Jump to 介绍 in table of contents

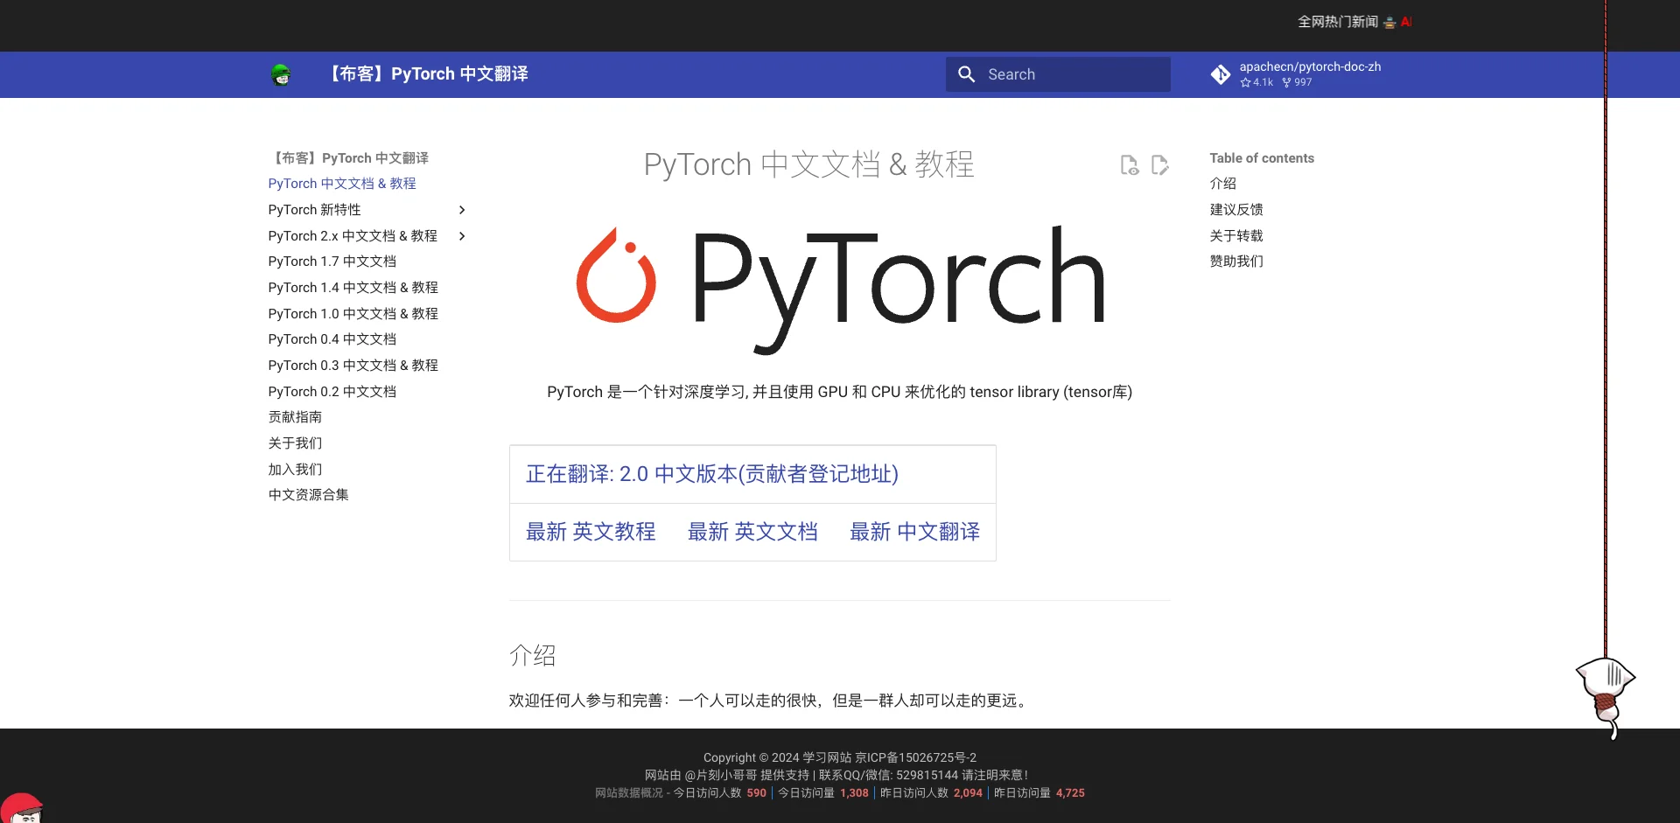coord(1223,184)
